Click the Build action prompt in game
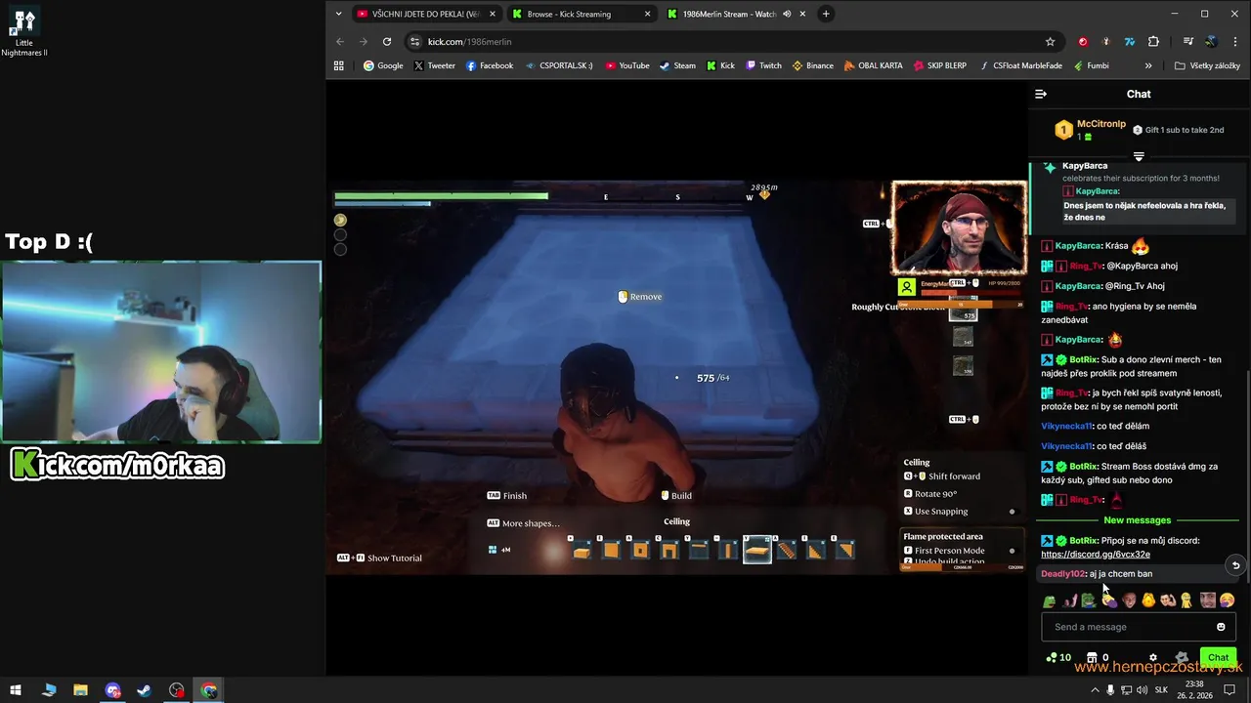The image size is (1251, 703). coord(676,496)
